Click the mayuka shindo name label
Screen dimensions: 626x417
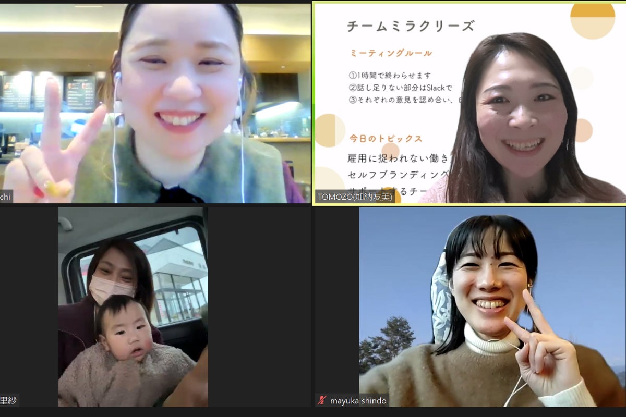358,401
